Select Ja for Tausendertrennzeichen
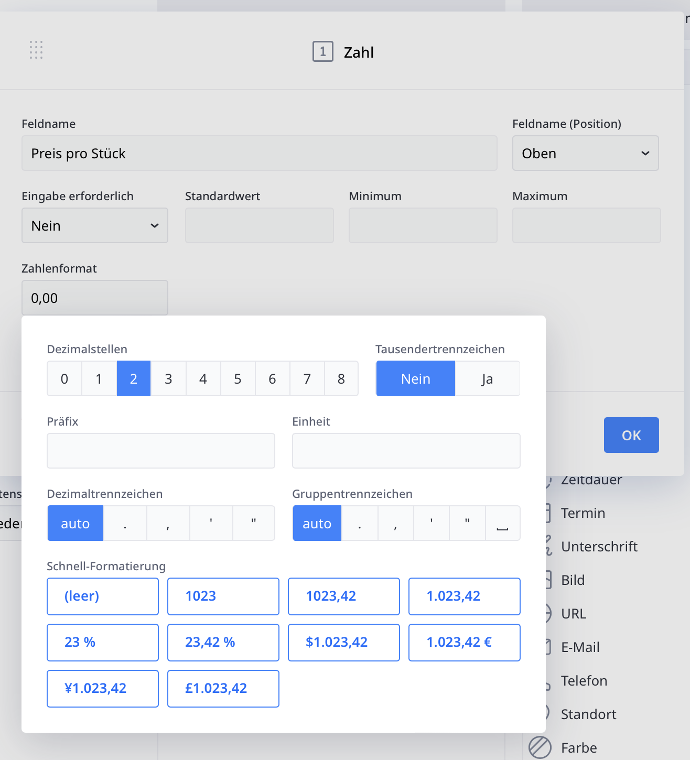Viewport: 690px width, 760px height. click(x=487, y=378)
